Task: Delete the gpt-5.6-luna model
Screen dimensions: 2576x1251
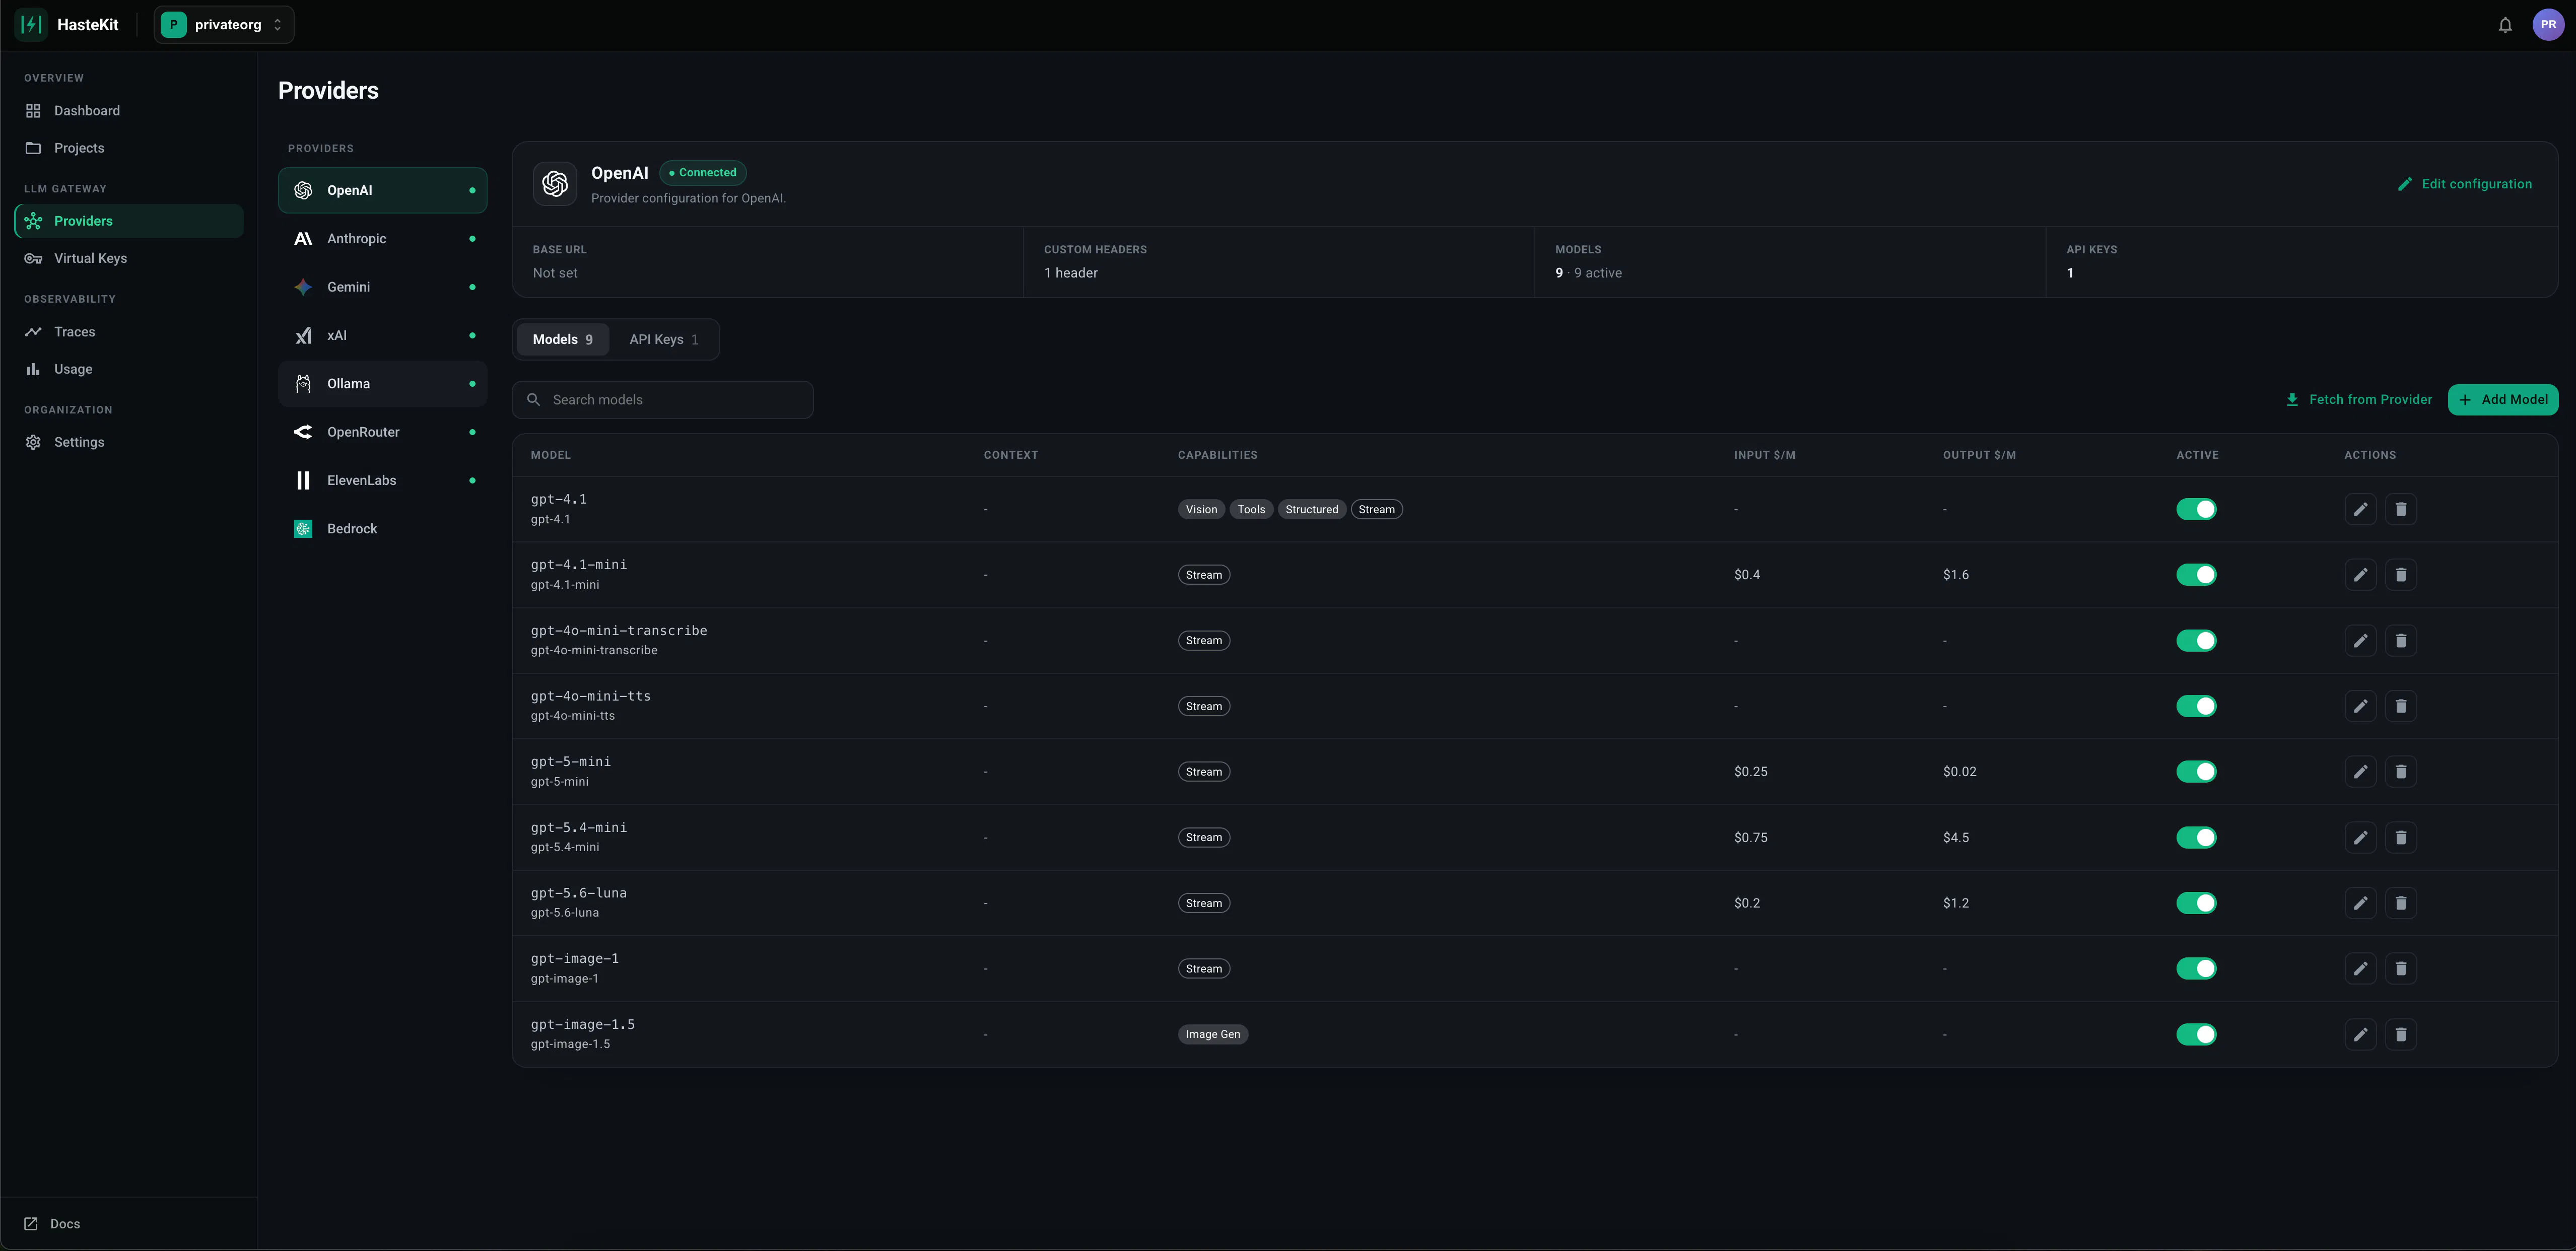Action: click(2400, 903)
